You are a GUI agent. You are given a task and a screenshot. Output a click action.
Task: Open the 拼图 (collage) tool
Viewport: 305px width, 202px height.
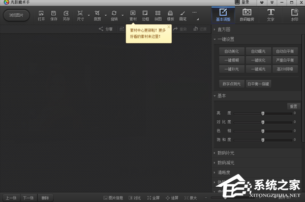click(158, 16)
